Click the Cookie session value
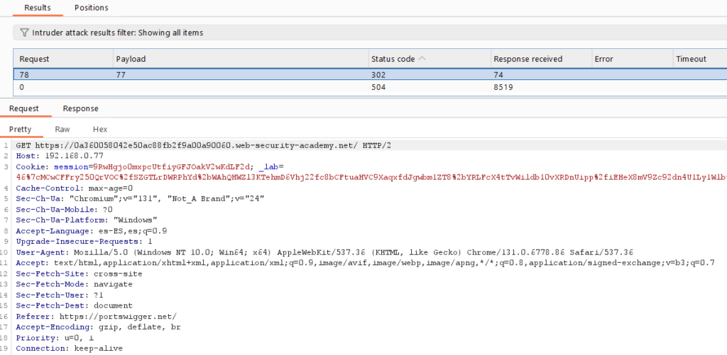Image resolution: width=727 pixels, height=355 pixels. point(172,167)
